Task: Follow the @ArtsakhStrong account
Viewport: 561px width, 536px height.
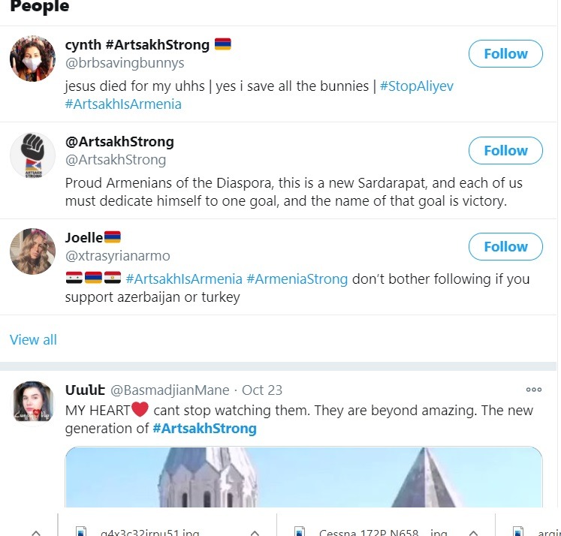Action: pyautogui.click(x=505, y=150)
